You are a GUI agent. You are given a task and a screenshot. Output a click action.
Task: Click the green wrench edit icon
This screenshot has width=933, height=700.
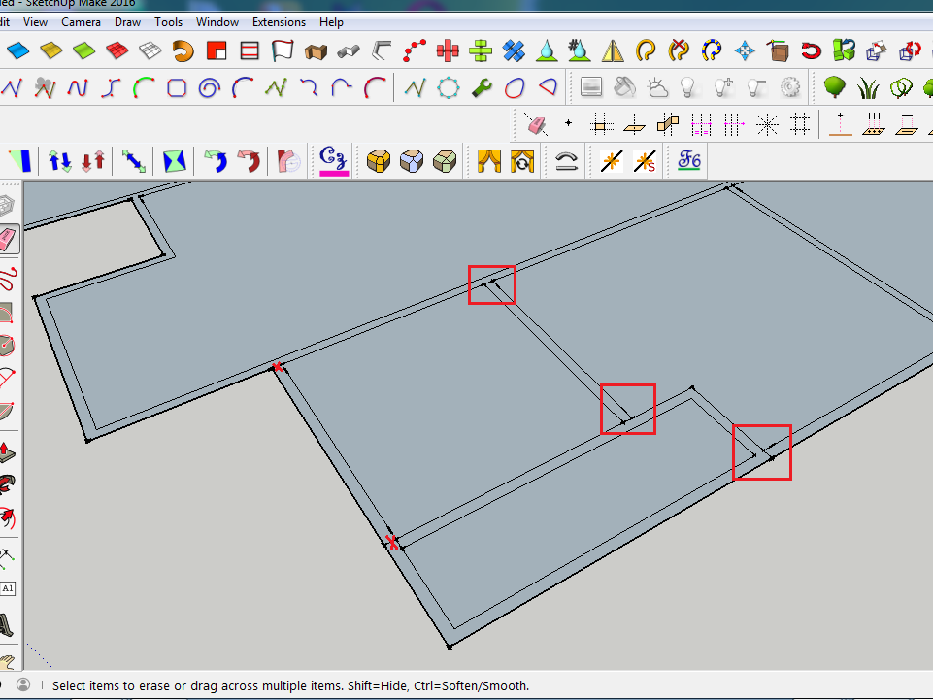tap(482, 88)
